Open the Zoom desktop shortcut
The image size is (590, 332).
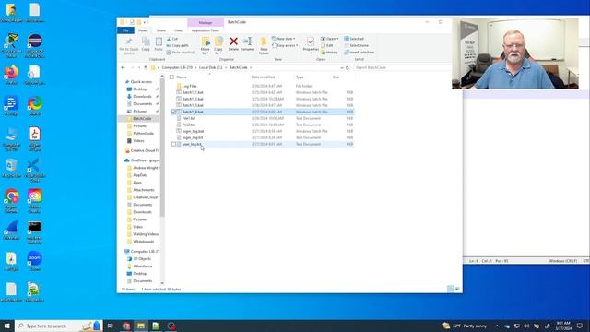[35, 261]
